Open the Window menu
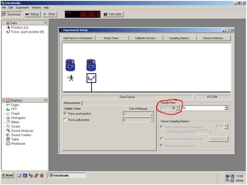This screenshot has height=185, width=247. [x=36, y=8]
